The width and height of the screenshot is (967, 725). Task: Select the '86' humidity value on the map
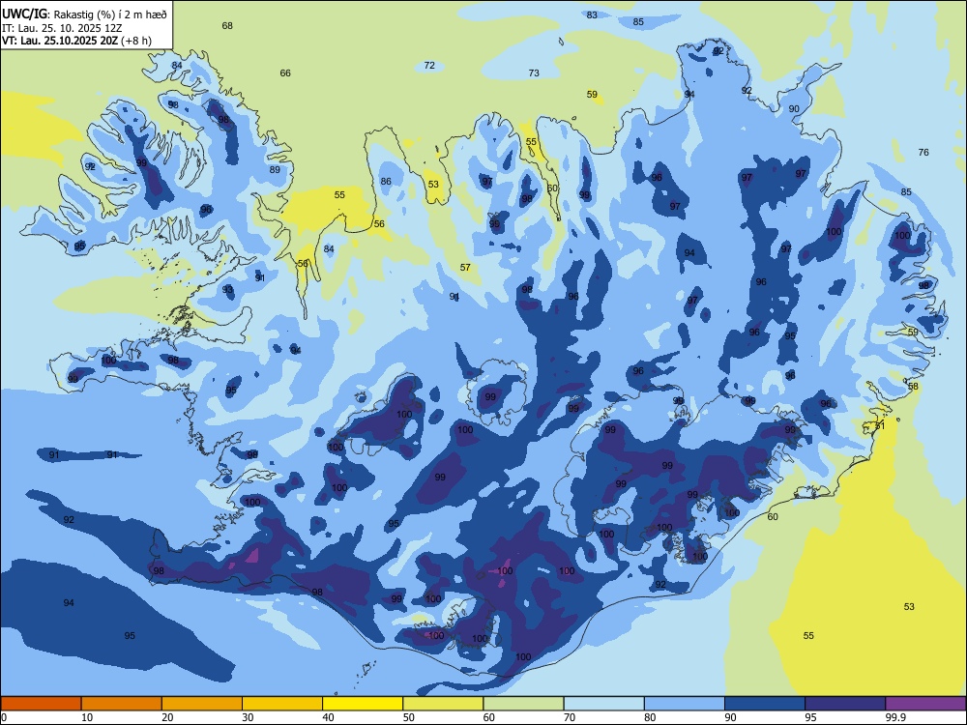pyautogui.click(x=386, y=182)
